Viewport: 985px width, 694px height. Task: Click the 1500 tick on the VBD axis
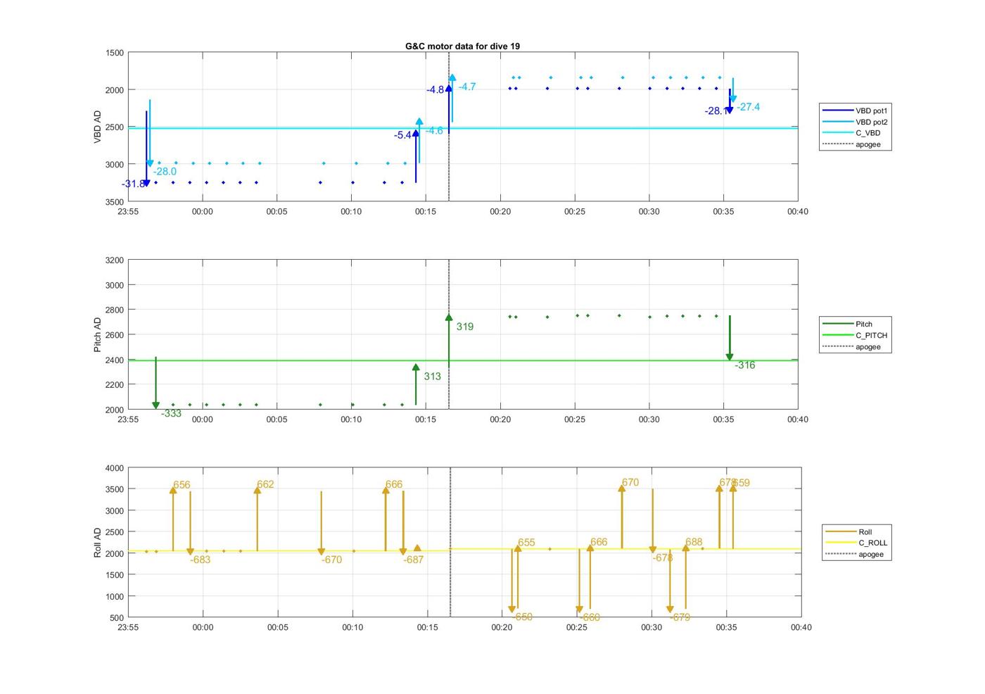click(x=115, y=53)
